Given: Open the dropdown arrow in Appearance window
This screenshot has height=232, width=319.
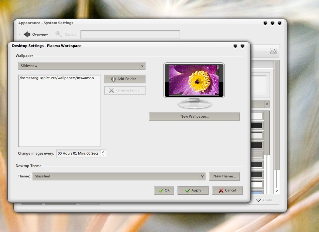Looking at the screenshot, I should [x=267, y=104].
